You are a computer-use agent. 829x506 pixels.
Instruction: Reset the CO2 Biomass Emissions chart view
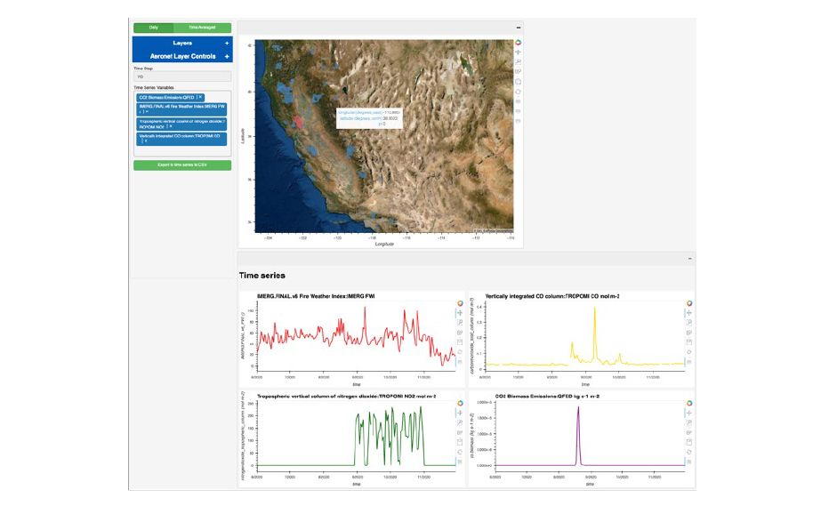(689, 452)
